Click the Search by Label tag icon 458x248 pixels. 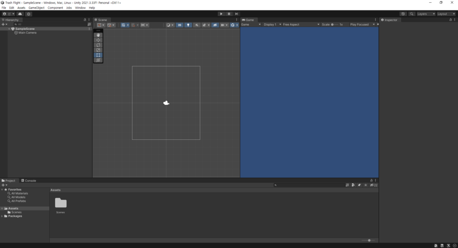click(359, 185)
